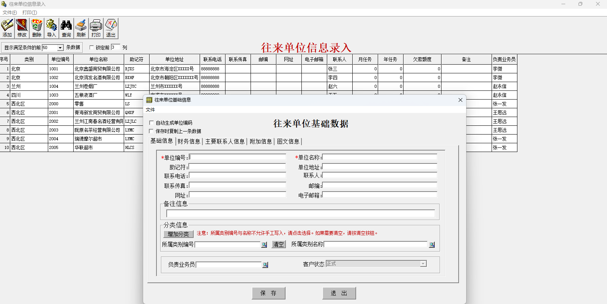Click the 增加分类 button
Screen dimensions: 607x304
coord(178,234)
